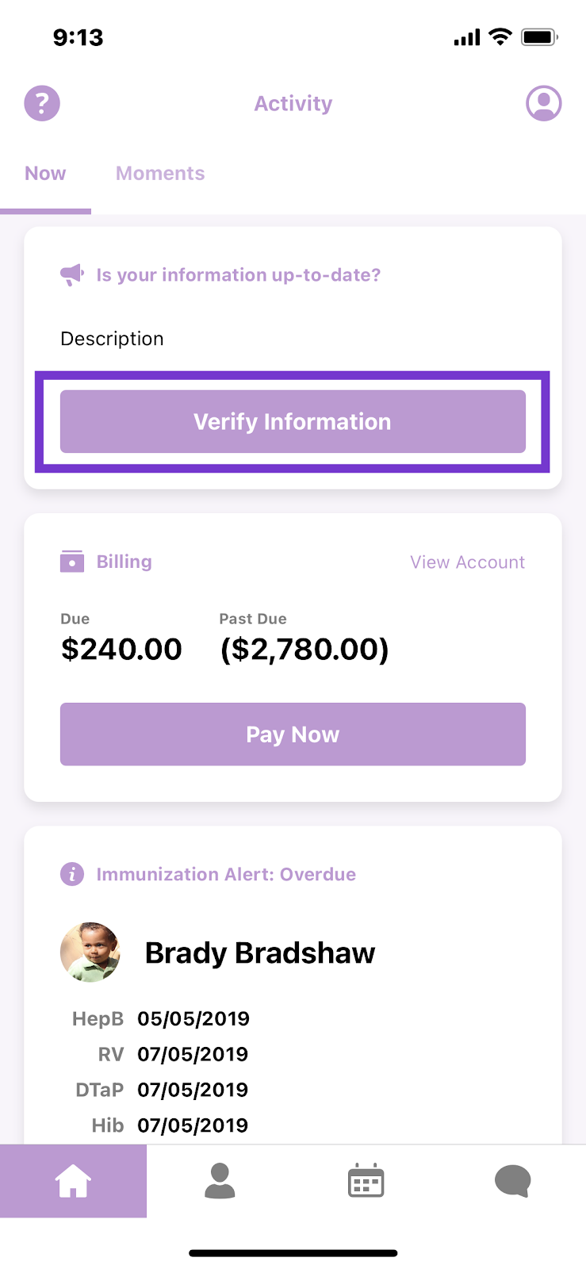The image size is (586, 1269).
Task: Open the View Account link
Action: pyautogui.click(x=468, y=562)
